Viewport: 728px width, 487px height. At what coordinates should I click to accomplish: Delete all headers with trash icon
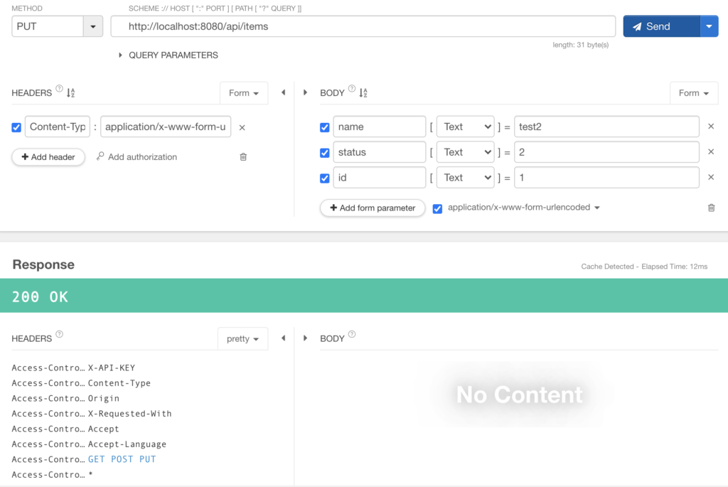click(x=243, y=157)
